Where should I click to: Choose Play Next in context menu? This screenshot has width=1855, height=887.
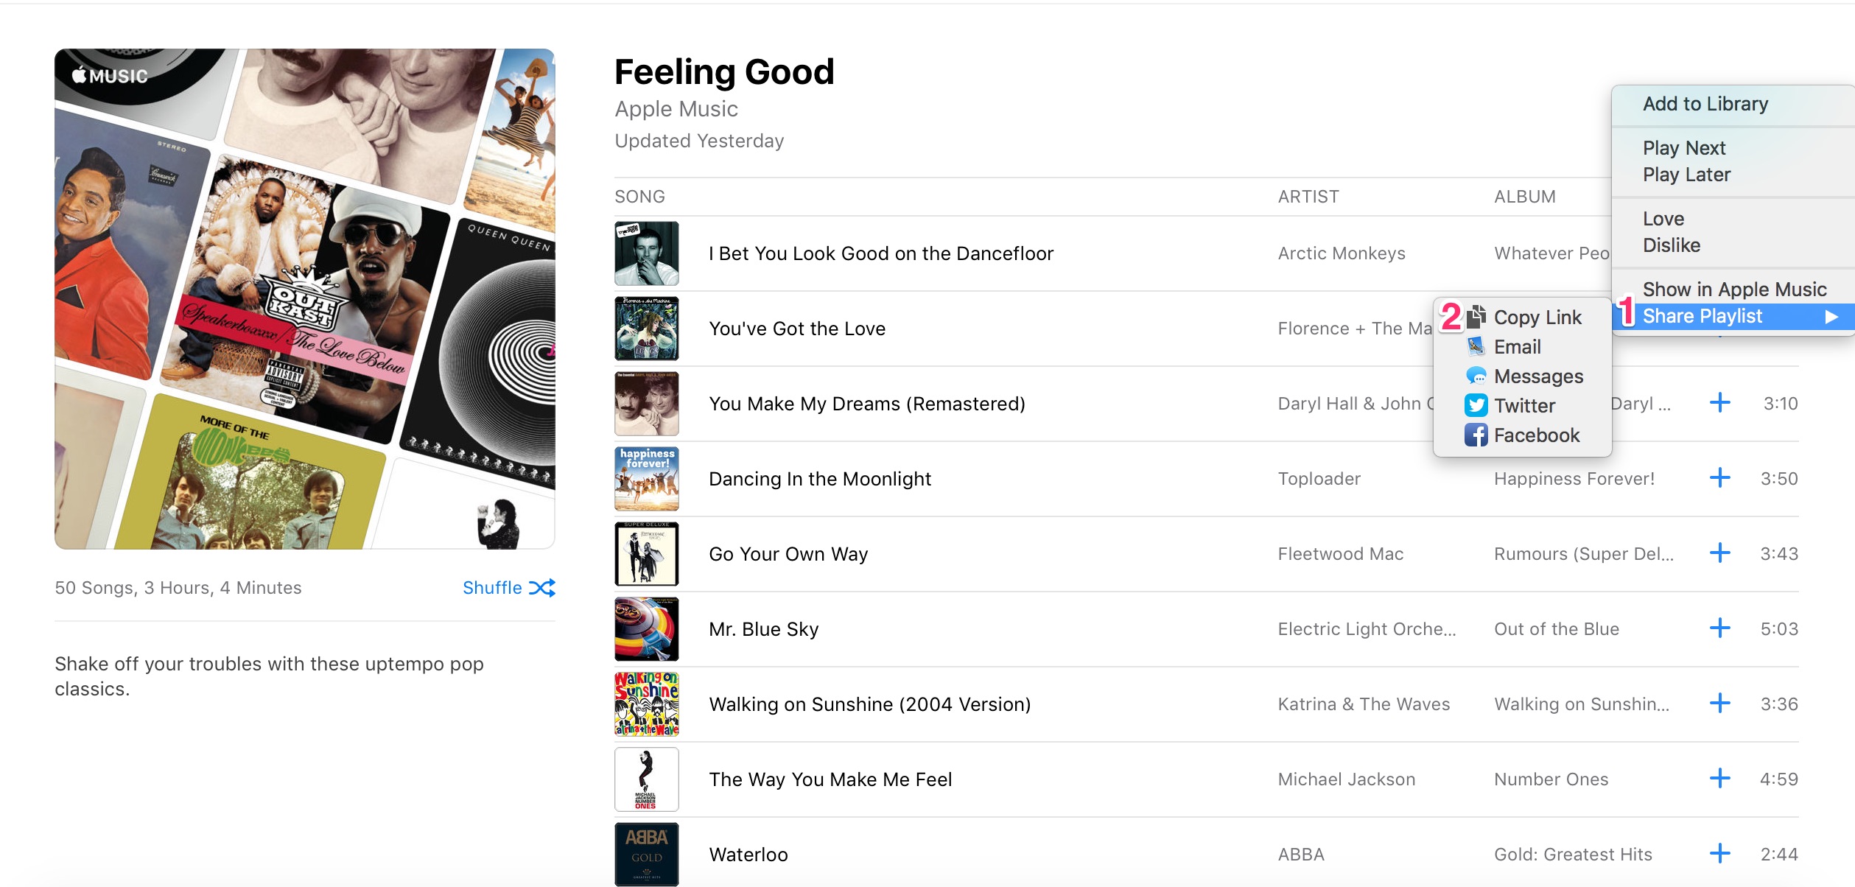(x=1683, y=148)
